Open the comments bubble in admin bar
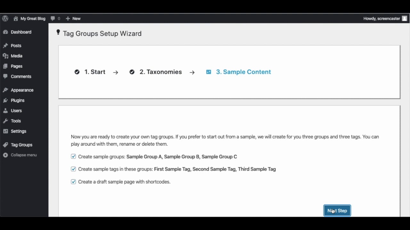Image resolution: width=410 pixels, height=230 pixels. (x=53, y=19)
